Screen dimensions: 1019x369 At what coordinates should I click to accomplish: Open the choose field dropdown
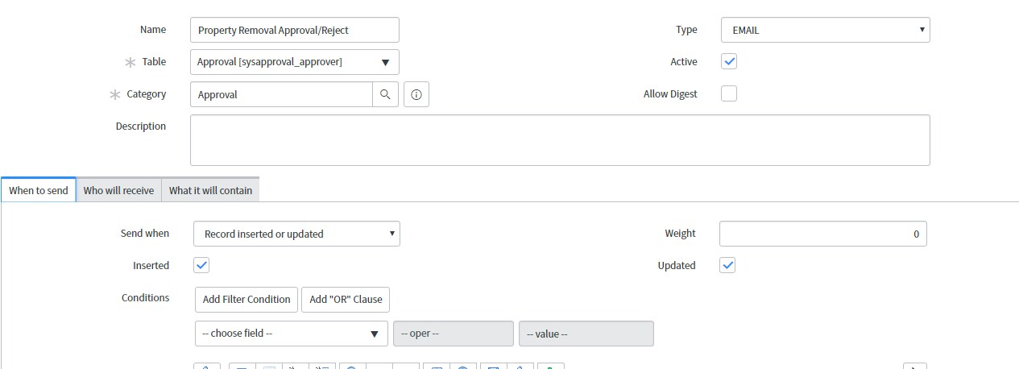(x=292, y=334)
